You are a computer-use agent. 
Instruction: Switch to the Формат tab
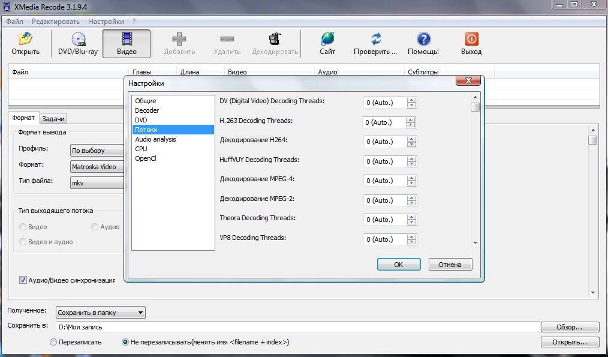(x=23, y=118)
